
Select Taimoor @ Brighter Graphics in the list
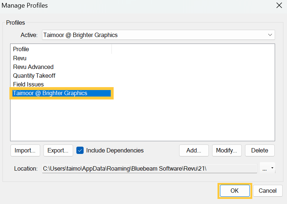pos(50,93)
